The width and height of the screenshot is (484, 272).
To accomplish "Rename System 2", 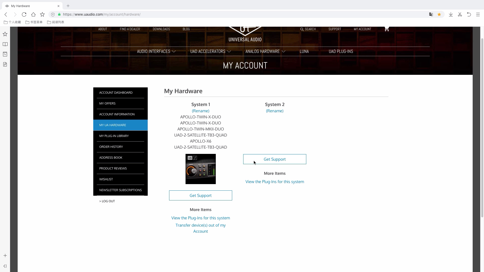I will click(x=275, y=111).
